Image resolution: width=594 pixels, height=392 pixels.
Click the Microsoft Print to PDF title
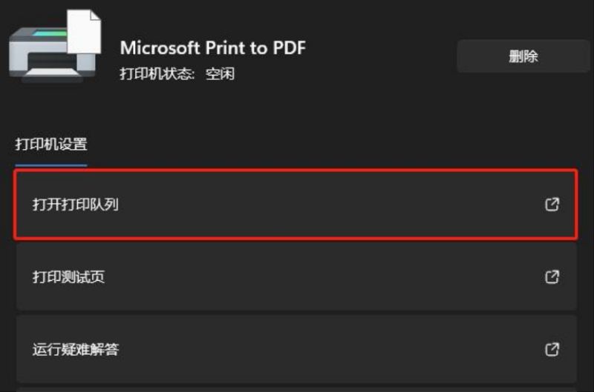[212, 47]
